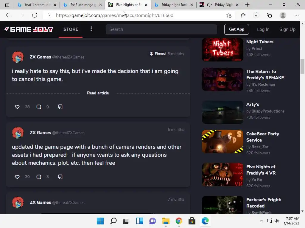Viewport: 305px width, 228px height.
Task: Open Windows Start menu
Action: (100, 221)
